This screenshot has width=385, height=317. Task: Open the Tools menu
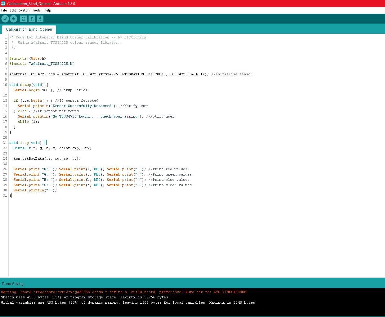click(x=36, y=10)
